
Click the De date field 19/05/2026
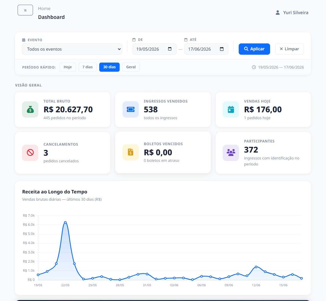click(155, 49)
